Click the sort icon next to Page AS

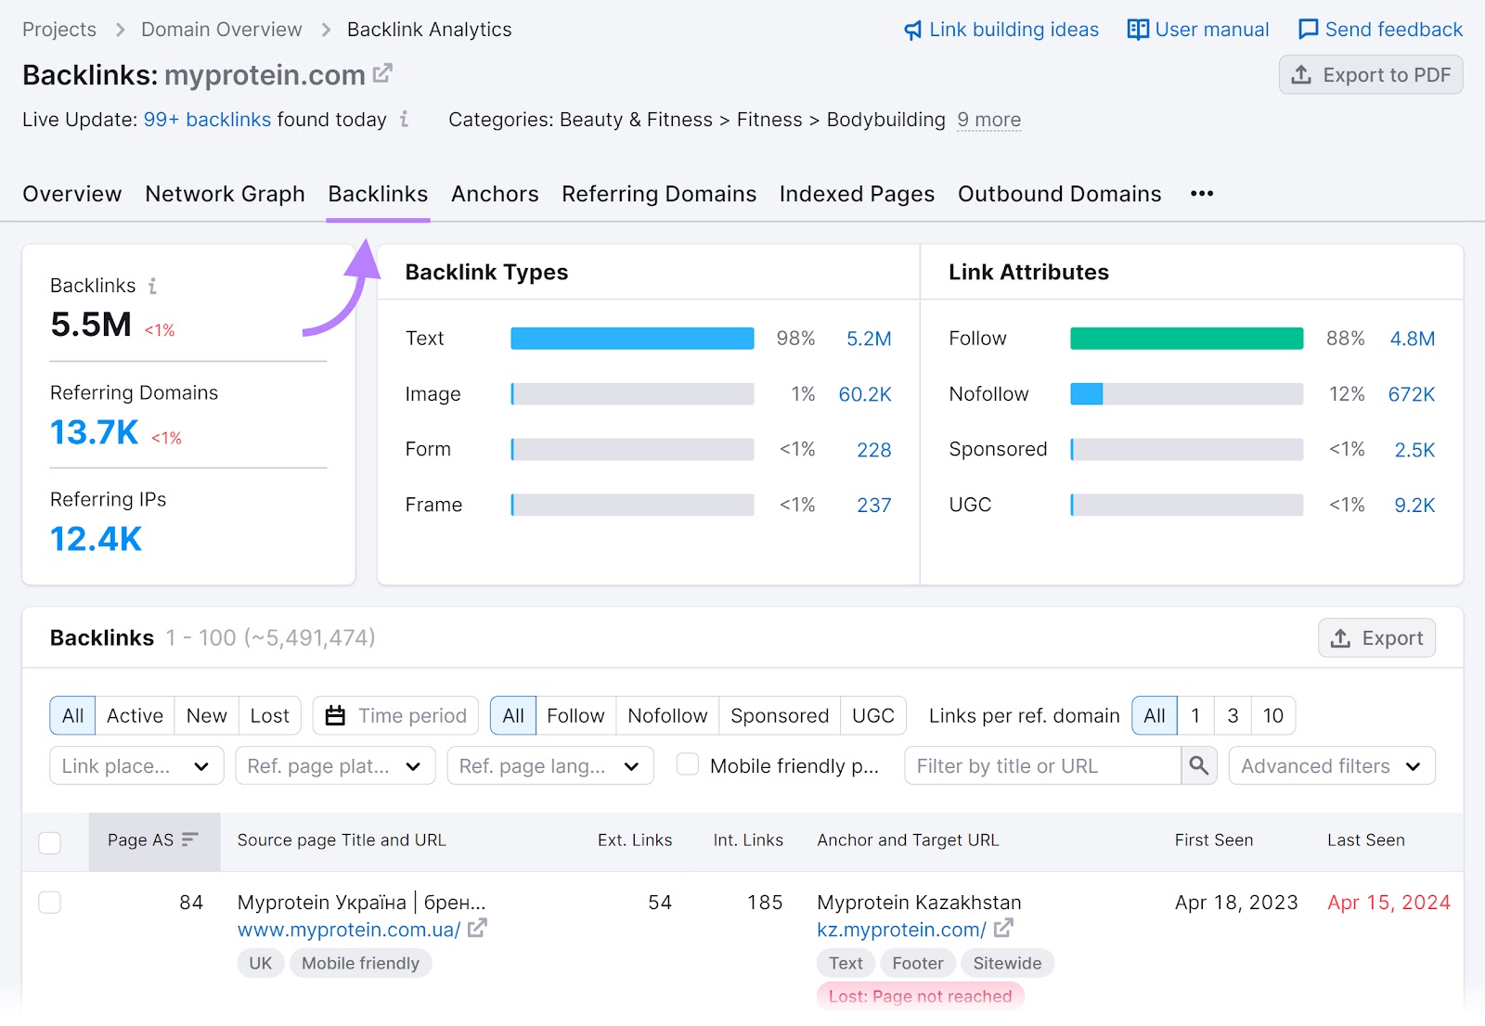pos(189,839)
